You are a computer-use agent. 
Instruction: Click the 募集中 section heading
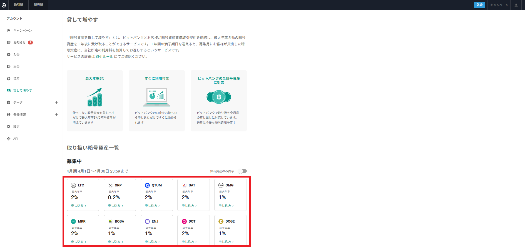click(74, 161)
